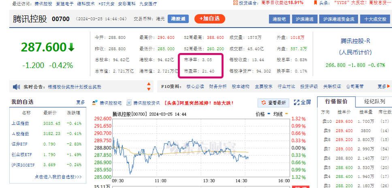Open recently visited 维科技术 link
The width and height of the screenshot is (392, 188).
[86, 4]
